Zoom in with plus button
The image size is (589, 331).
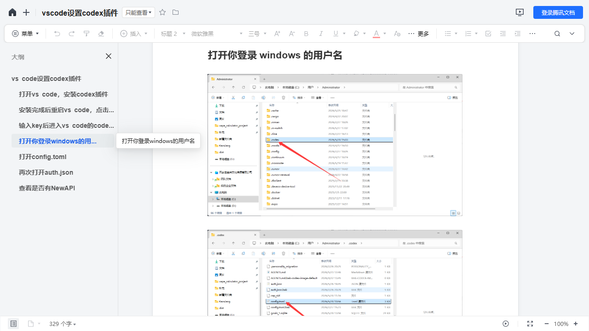click(x=576, y=324)
